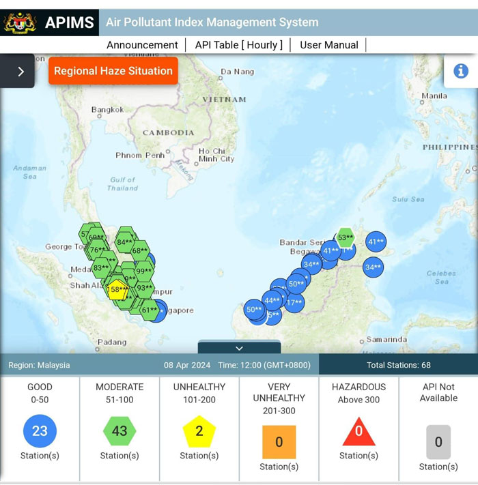
Task: Select the blue 34** marker near Celebes Sea
Action: (x=373, y=267)
